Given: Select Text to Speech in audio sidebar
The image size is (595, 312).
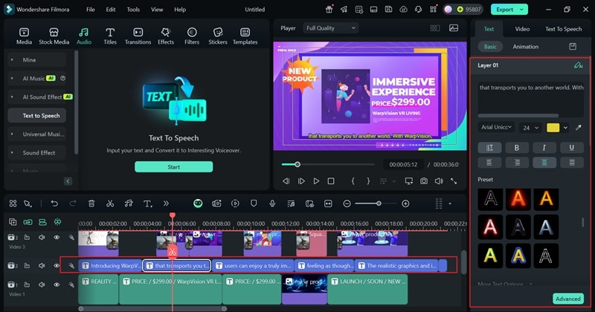Looking at the screenshot, I should (36, 116).
